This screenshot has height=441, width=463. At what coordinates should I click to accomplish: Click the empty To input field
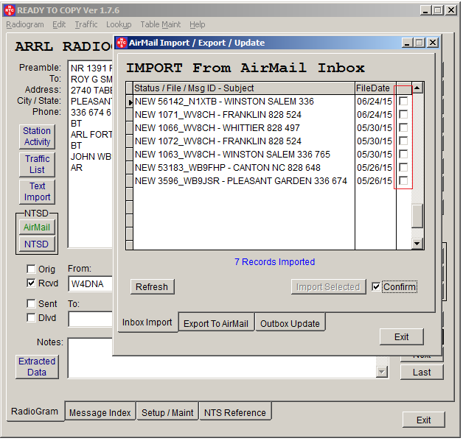91,319
